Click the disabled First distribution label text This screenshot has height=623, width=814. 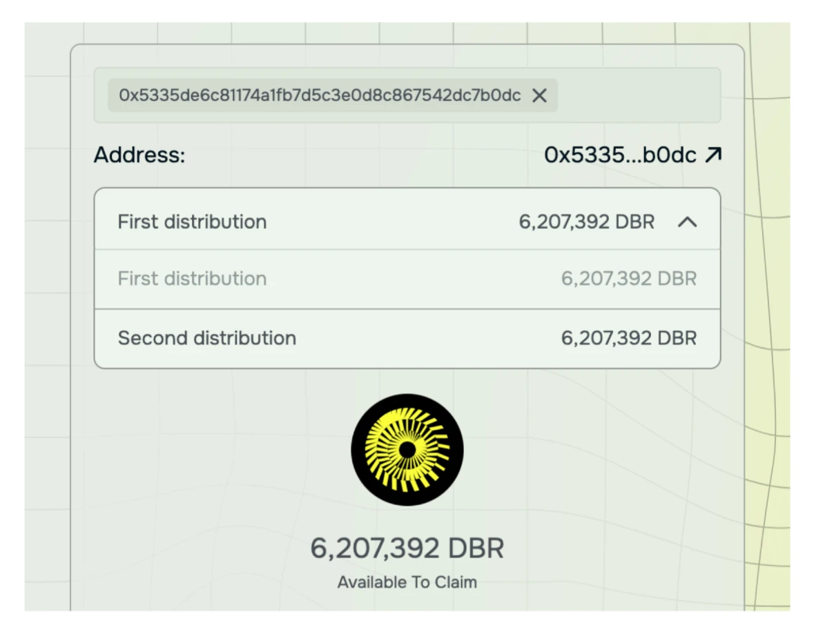pyautogui.click(x=192, y=279)
